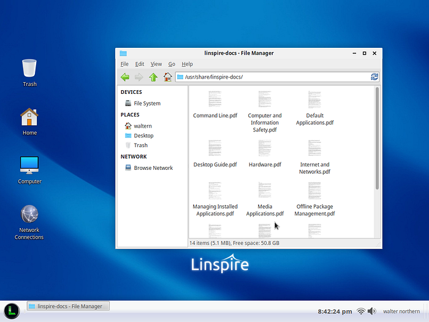The width and height of the screenshot is (429, 322).
Task: Open the Help menu
Action: click(188, 64)
